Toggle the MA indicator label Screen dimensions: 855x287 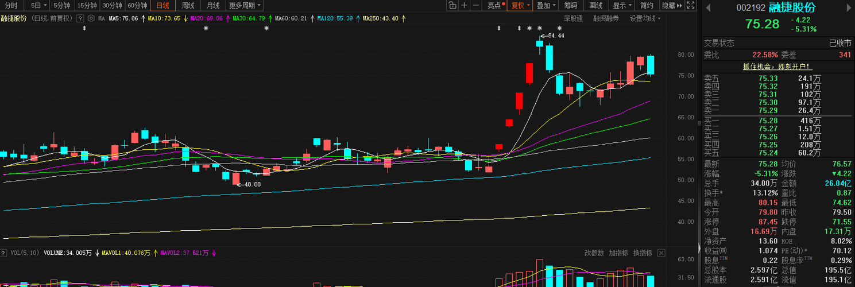click(x=102, y=18)
